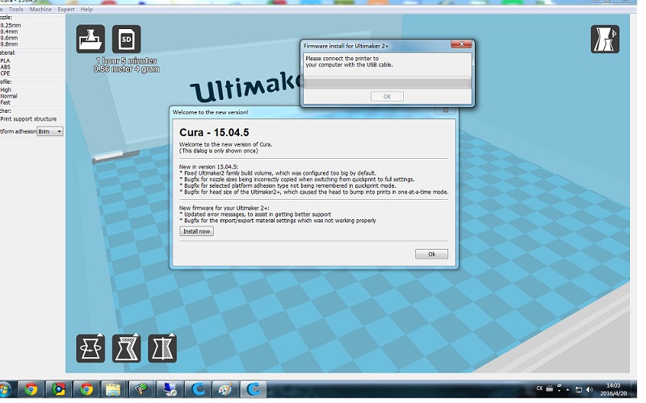Select the Normal quality profile

pos(9,96)
